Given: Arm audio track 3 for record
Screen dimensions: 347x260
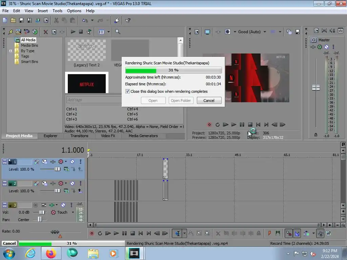Looking at the screenshot, I should 35,205.
